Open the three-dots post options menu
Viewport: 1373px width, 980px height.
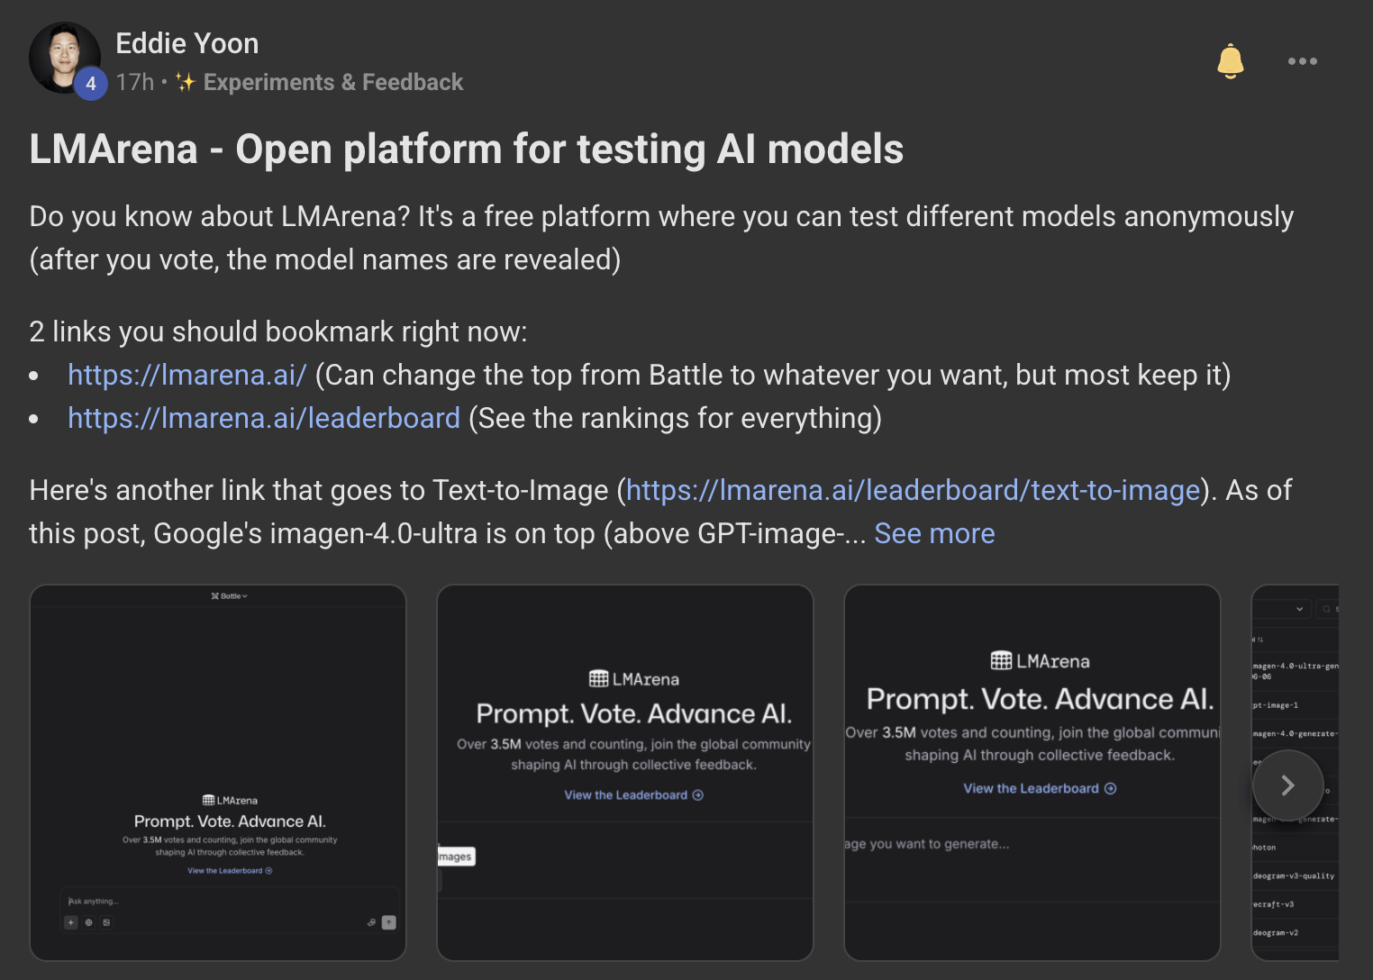(x=1302, y=61)
